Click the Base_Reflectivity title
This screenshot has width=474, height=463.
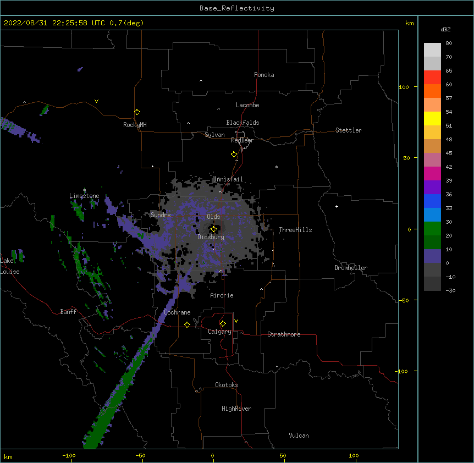pos(237,8)
